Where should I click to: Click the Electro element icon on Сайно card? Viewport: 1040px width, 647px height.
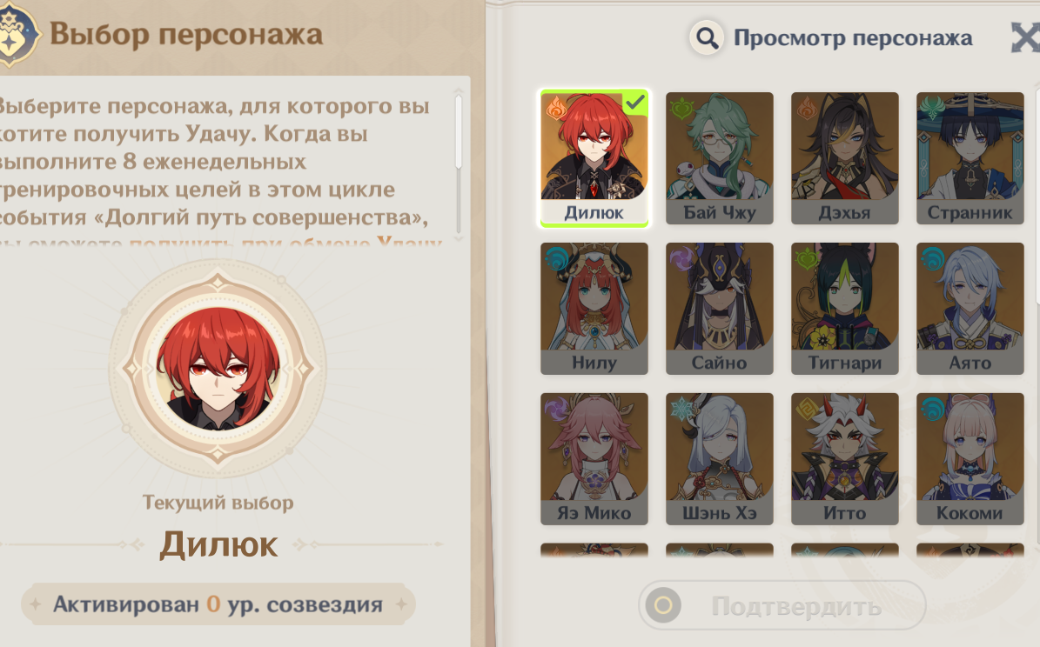[681, 257]
